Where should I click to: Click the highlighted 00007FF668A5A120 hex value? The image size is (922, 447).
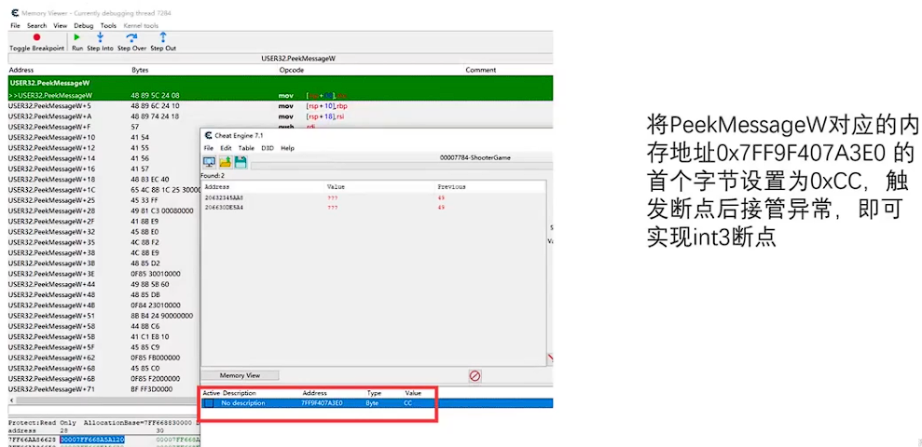(92, 439)
